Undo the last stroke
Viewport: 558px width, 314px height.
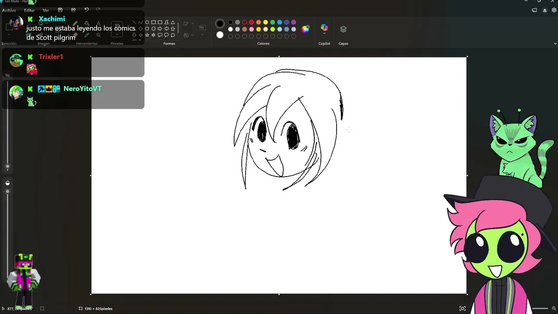[x=86, y=10]
